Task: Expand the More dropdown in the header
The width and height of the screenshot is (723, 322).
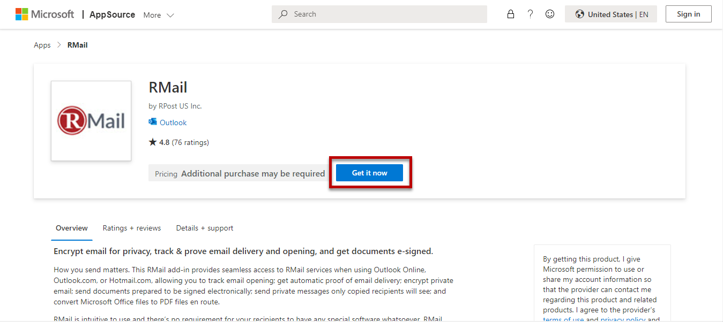Action: click(158, 15)
